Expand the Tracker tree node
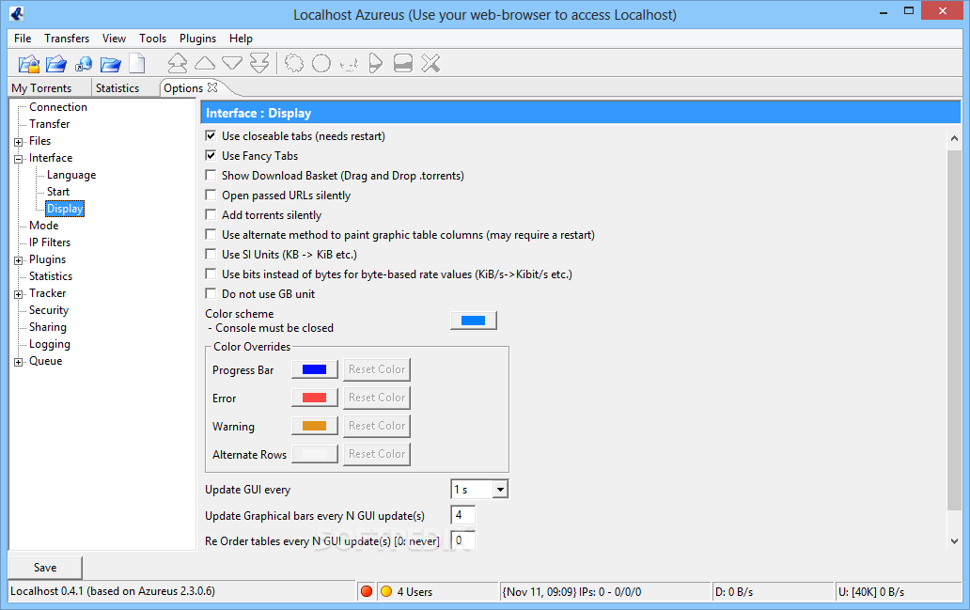 [x=19, y=294]
